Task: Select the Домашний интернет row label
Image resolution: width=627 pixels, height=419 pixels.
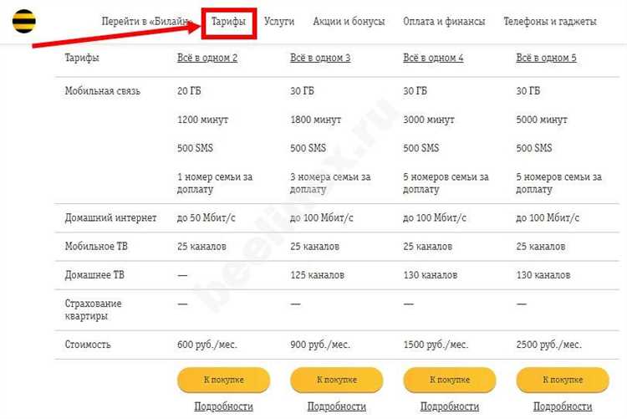Action: click(110, 217)
